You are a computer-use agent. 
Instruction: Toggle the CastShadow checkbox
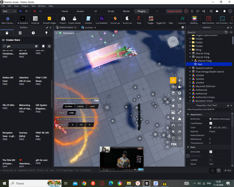211,123
